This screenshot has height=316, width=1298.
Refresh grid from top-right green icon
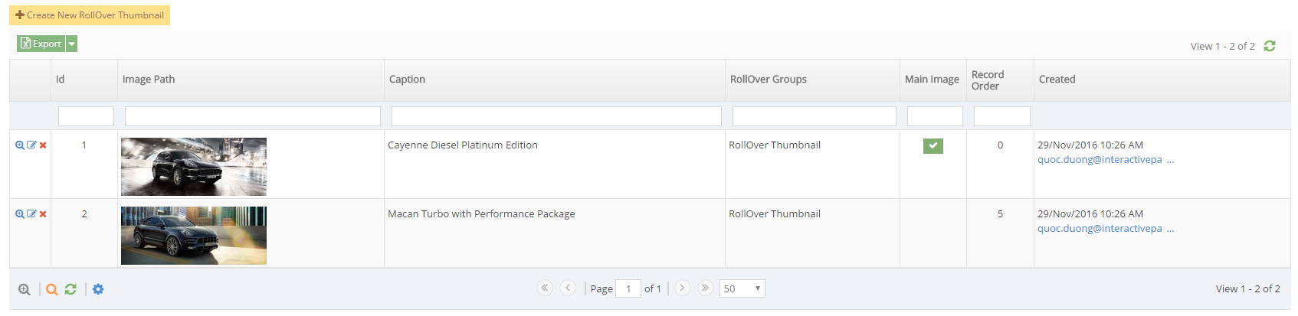1270,46
